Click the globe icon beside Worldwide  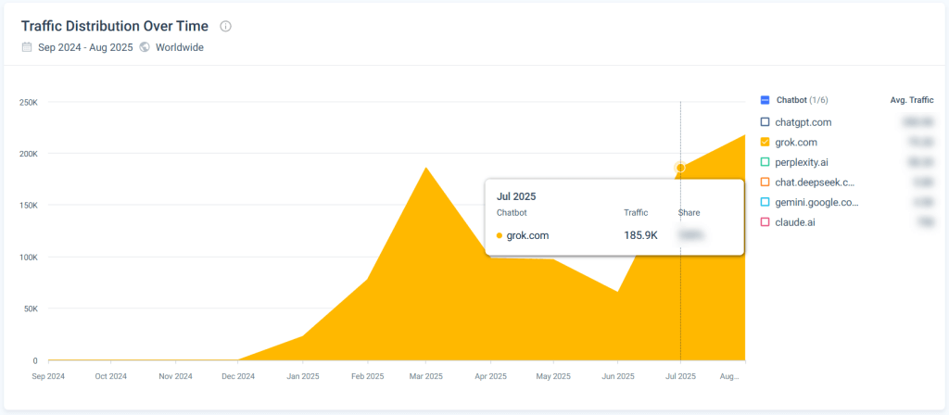(x=145, y=47)
